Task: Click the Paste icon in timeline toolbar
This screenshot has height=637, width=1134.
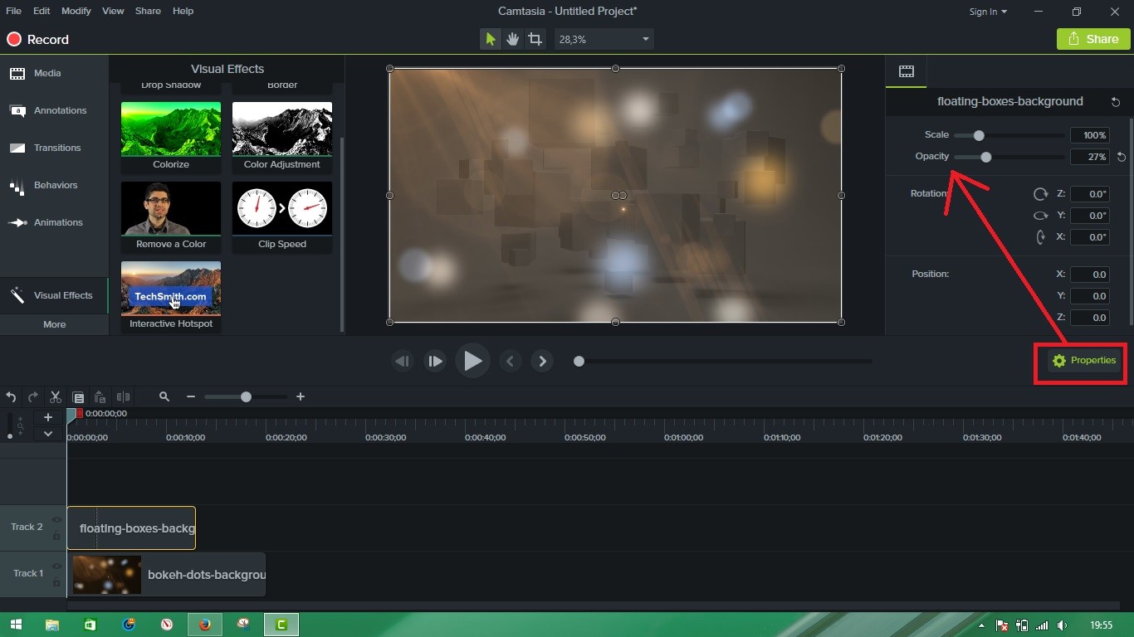Action: (x=100, y=397)
